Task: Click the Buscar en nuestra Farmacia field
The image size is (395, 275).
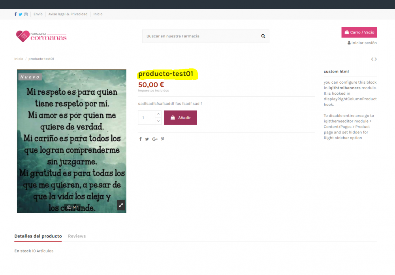Action: coord(197,36)
